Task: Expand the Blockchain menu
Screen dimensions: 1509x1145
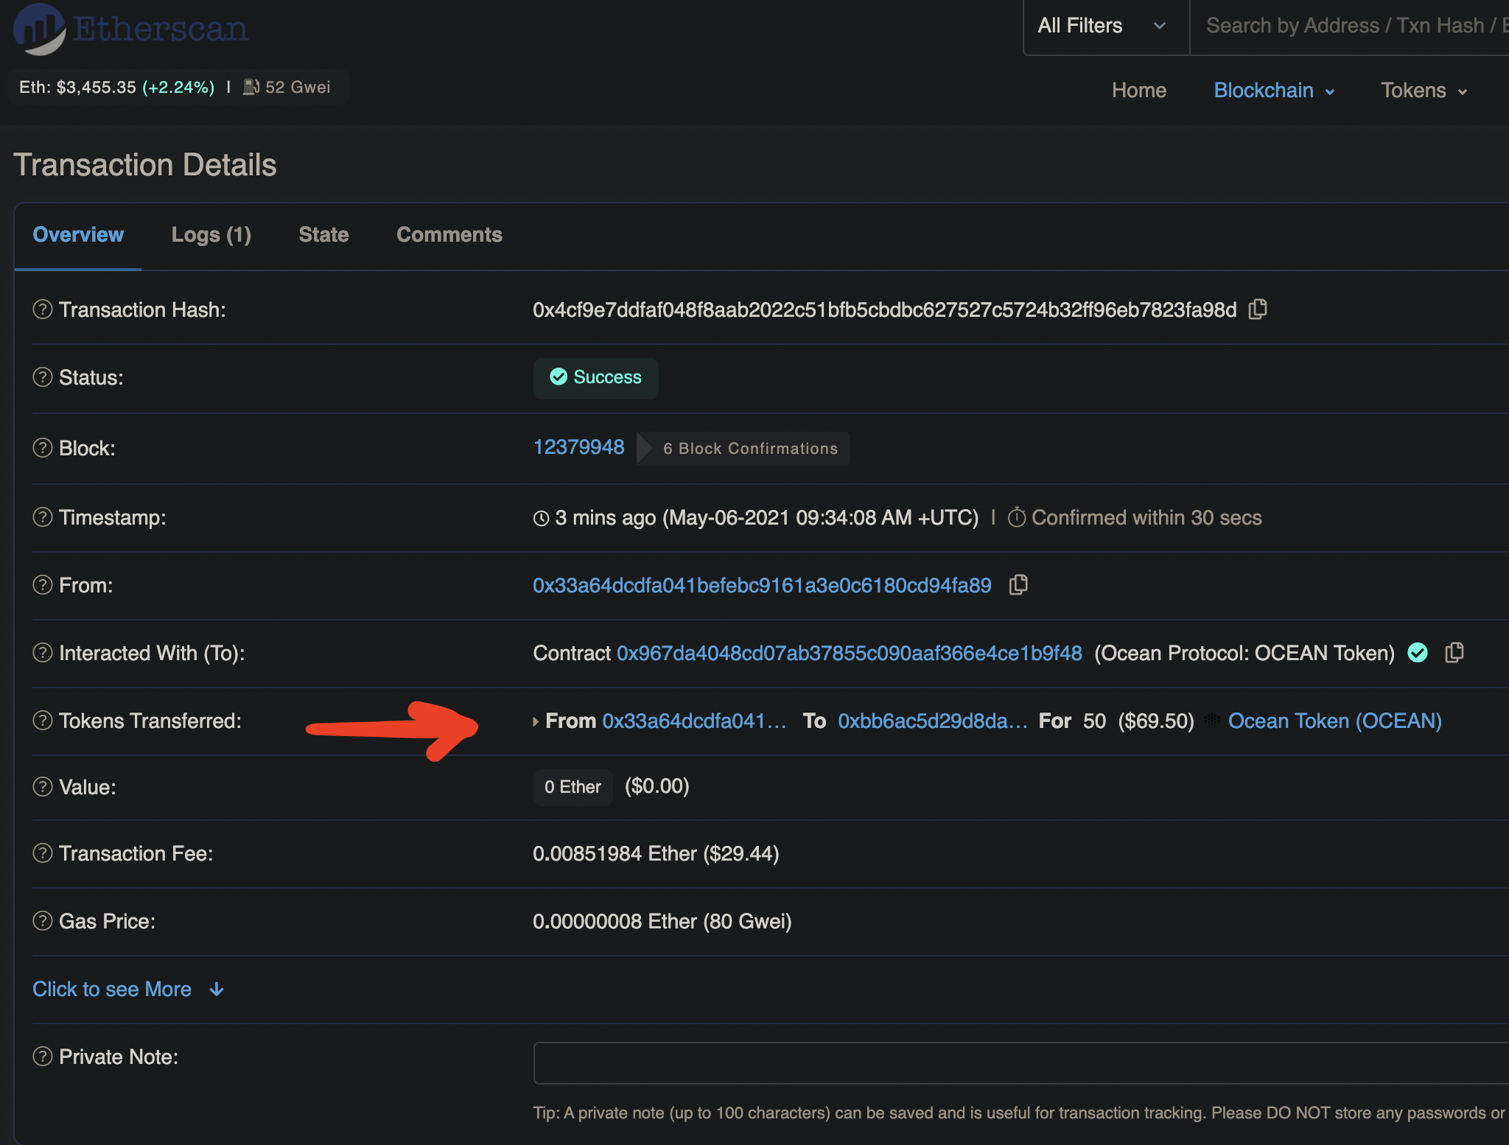Action: (x=1275, y=91)
